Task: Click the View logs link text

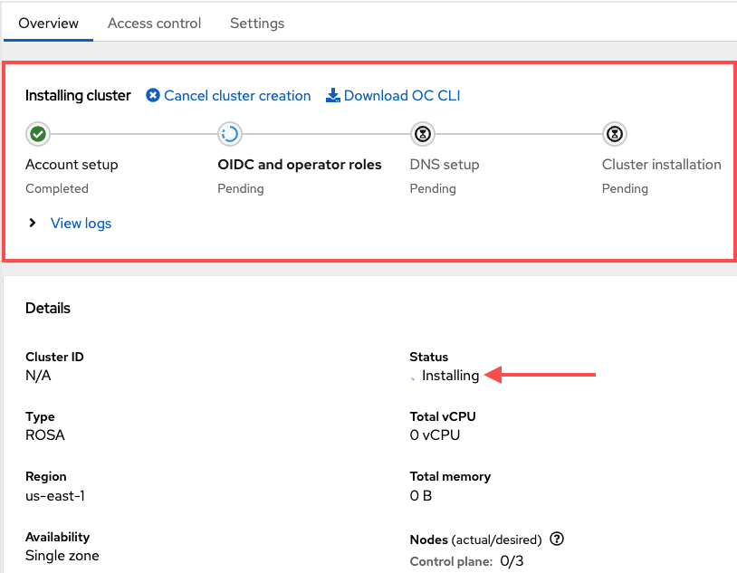Action: (x=81, y=223)
